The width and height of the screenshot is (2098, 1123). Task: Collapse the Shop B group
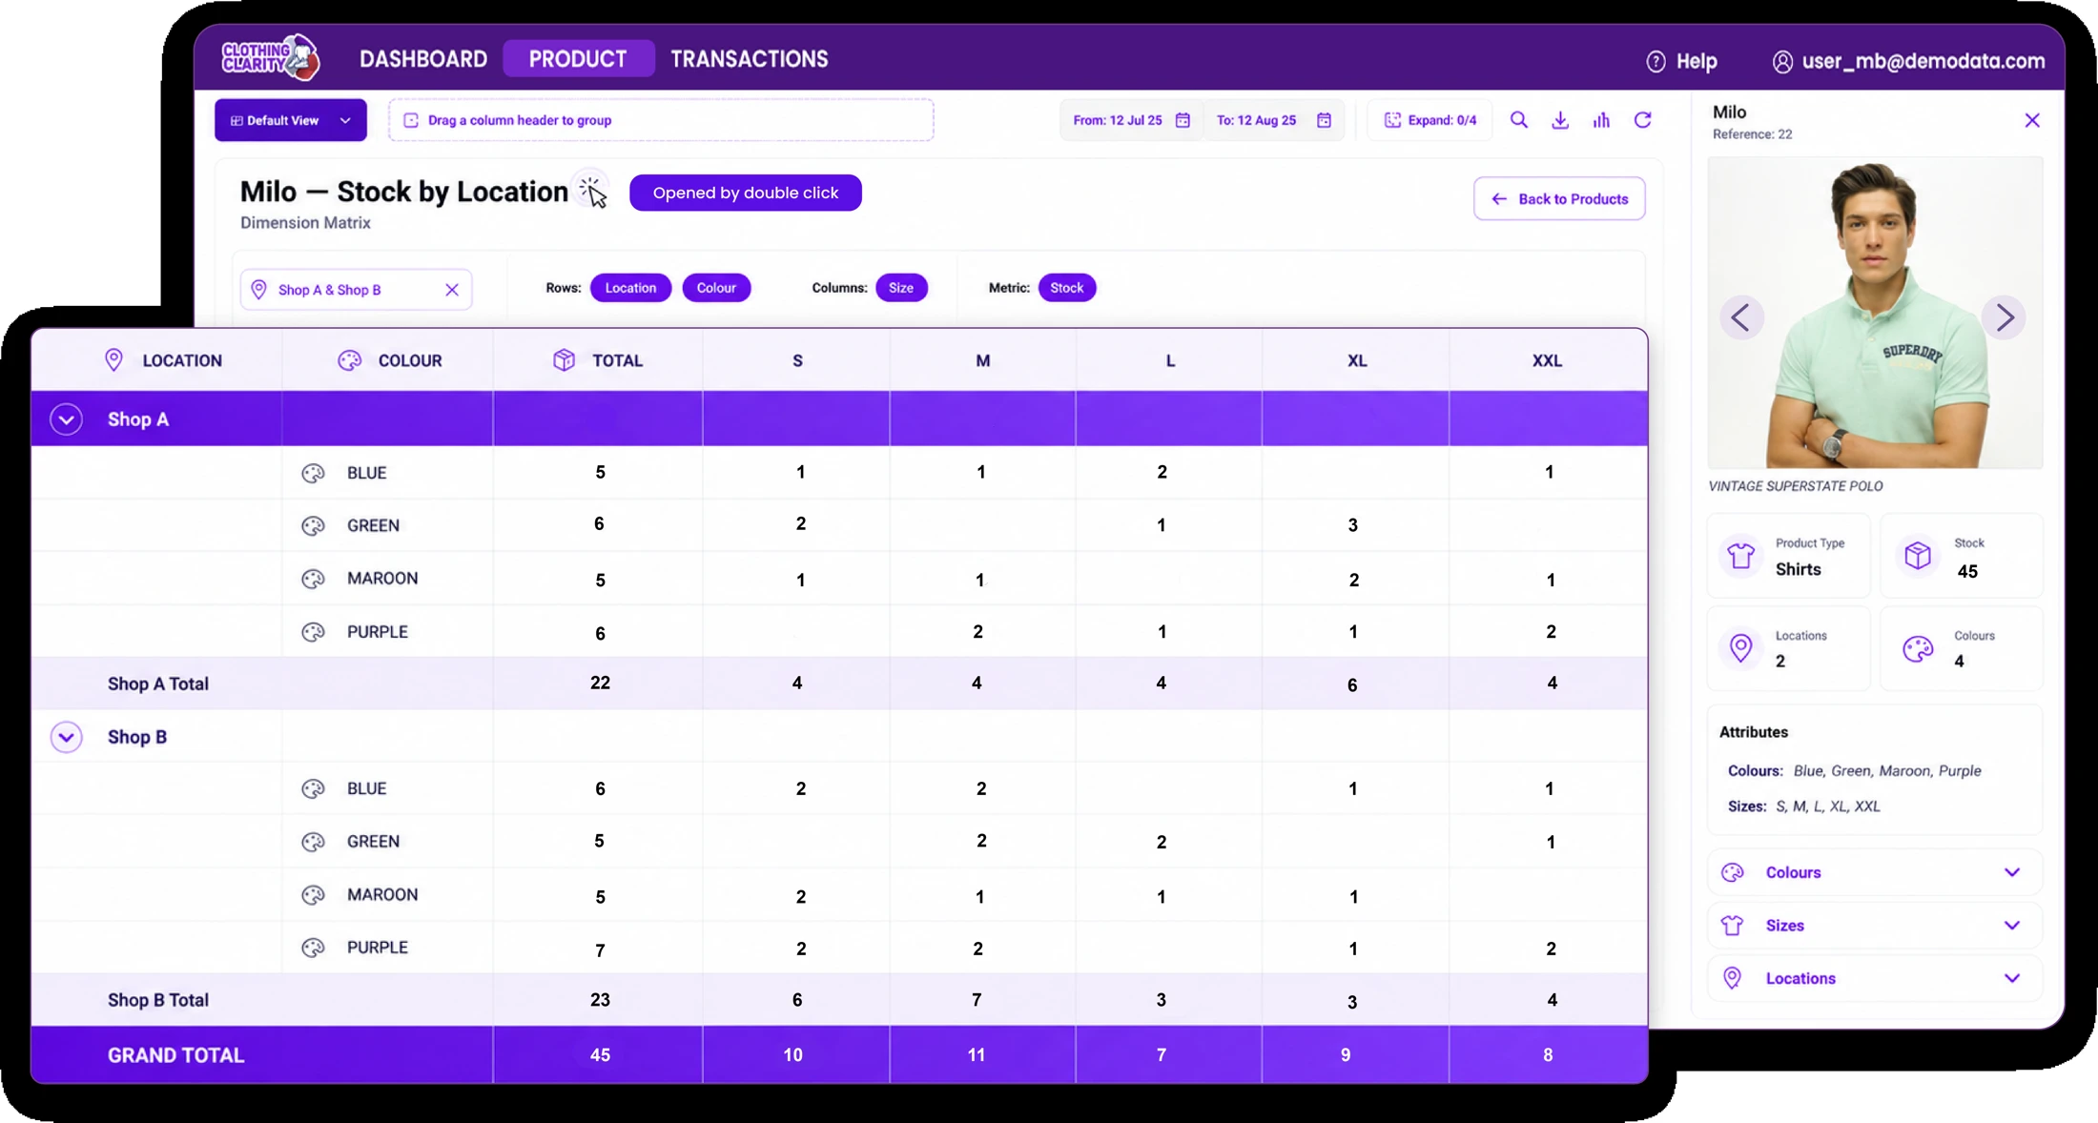[66, 737]
